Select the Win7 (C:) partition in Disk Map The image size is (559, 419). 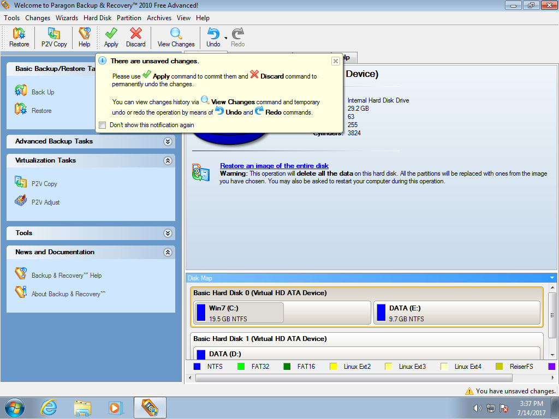[239, 313]
